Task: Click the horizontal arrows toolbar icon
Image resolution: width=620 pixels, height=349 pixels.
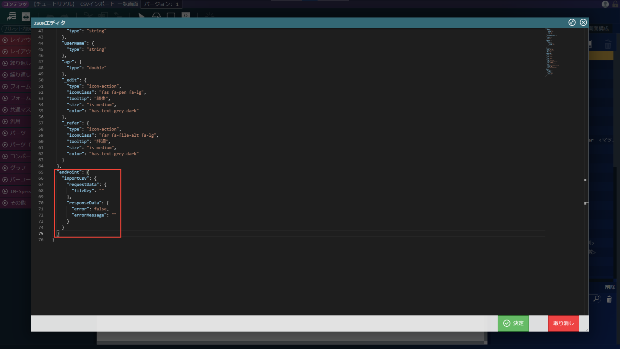Action: pos(26,16)
